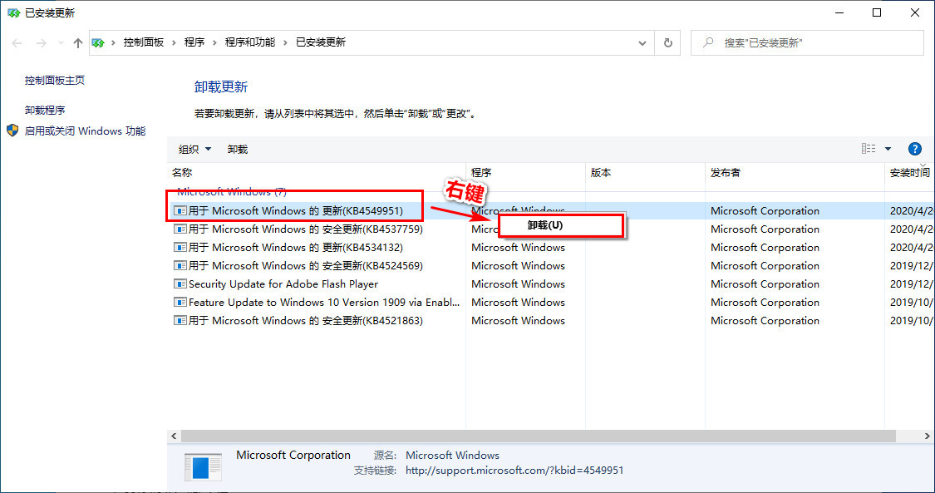Select the 安全更新 KB4524569 row
The width and height of the screenshot is (935, 493).
pos(551,265)
